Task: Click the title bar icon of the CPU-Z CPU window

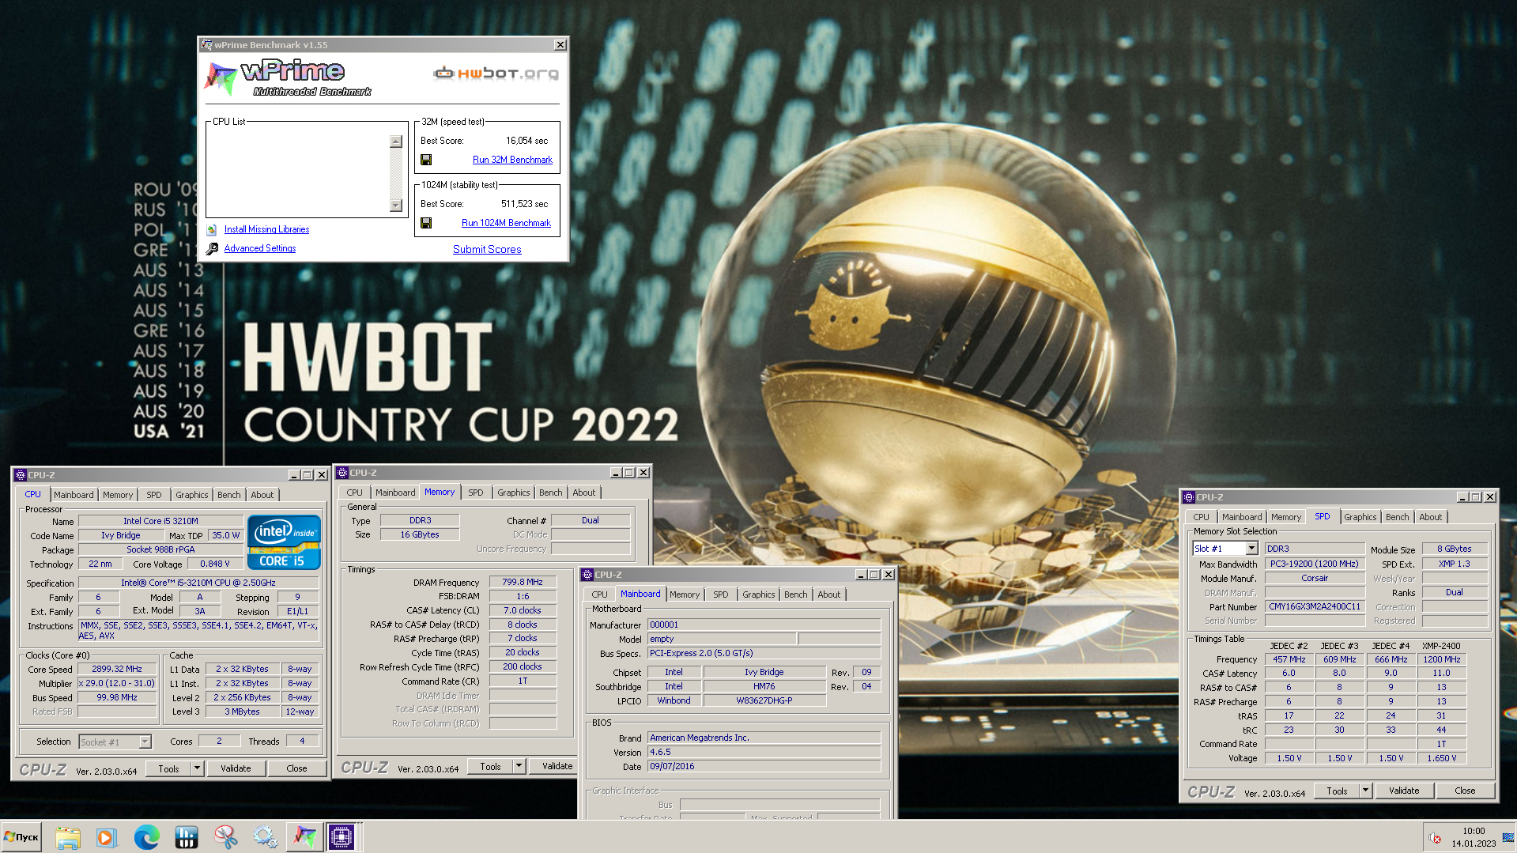Action: coord(21,475)
